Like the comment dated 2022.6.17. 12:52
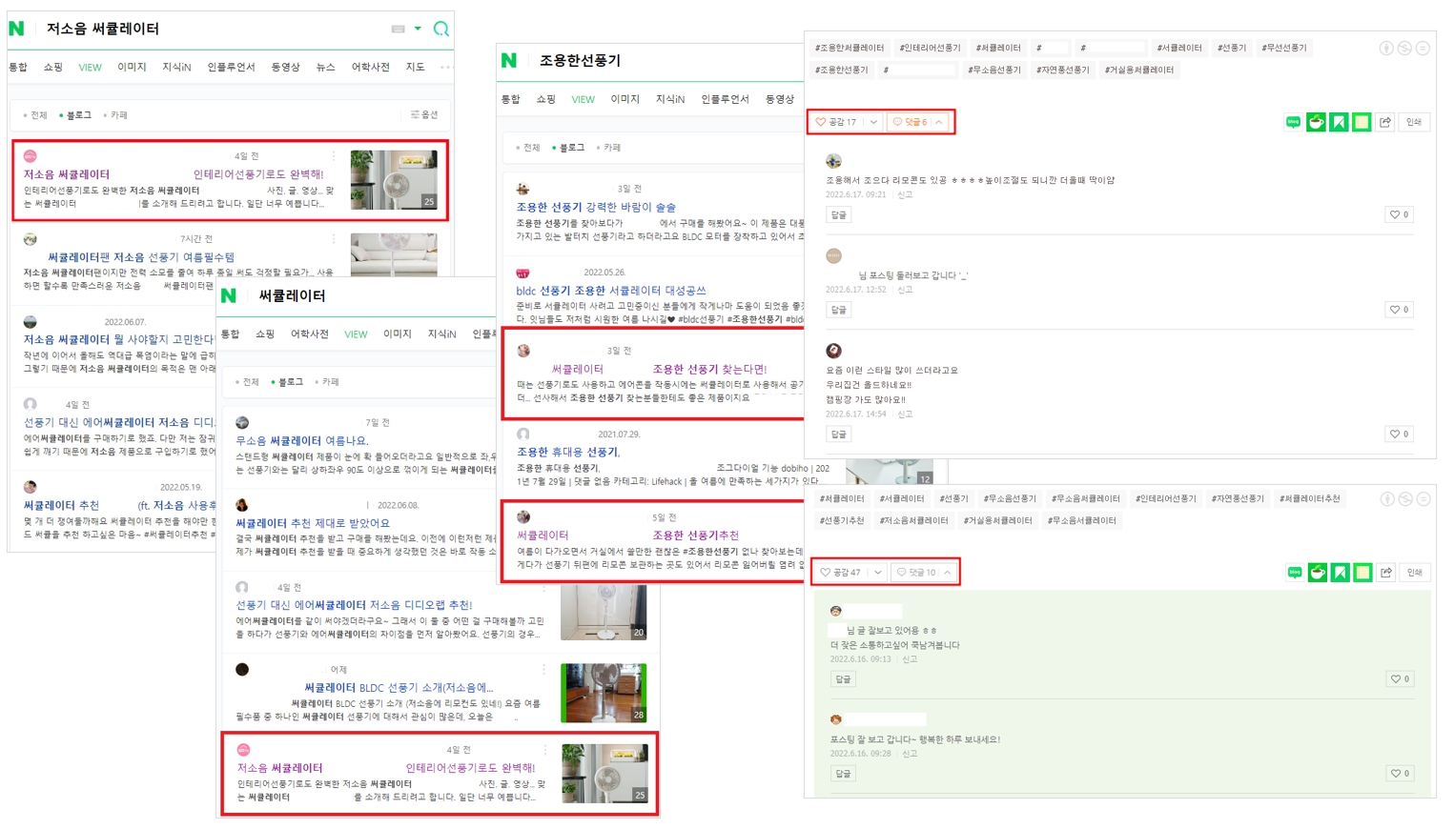1454x829 pixels. pos(1399,310)
